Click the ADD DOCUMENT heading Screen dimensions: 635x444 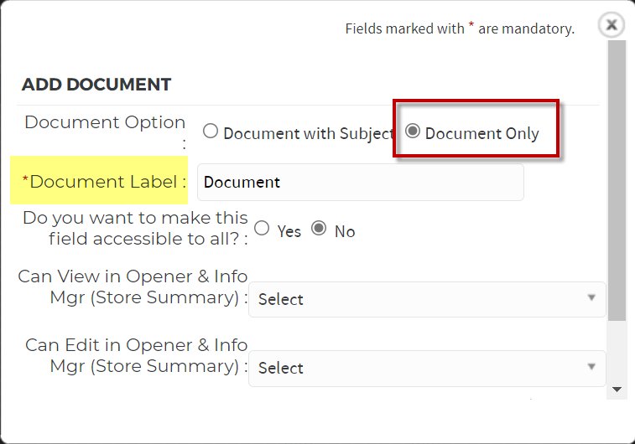click(96, 85)
